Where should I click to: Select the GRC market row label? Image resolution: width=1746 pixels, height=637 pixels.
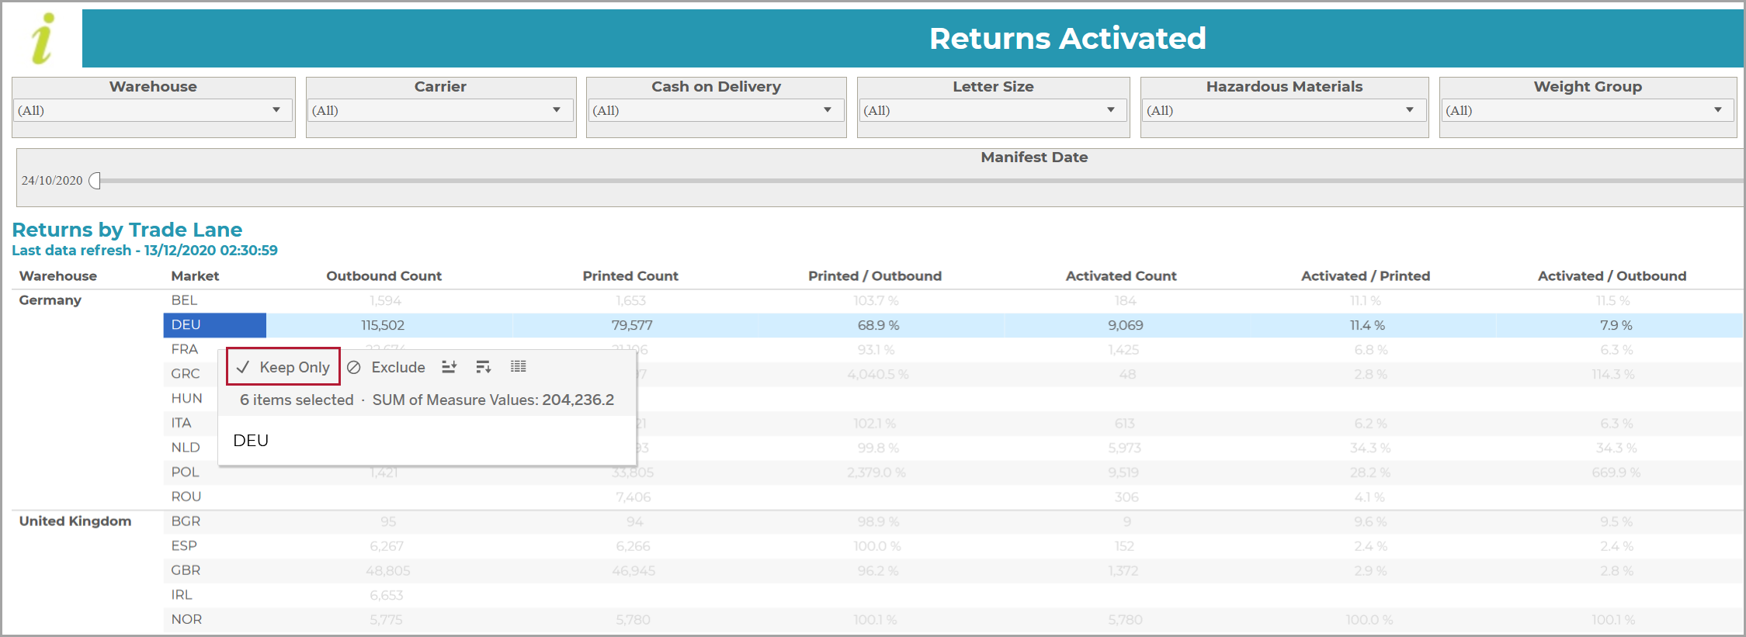[x=186, y=374]
